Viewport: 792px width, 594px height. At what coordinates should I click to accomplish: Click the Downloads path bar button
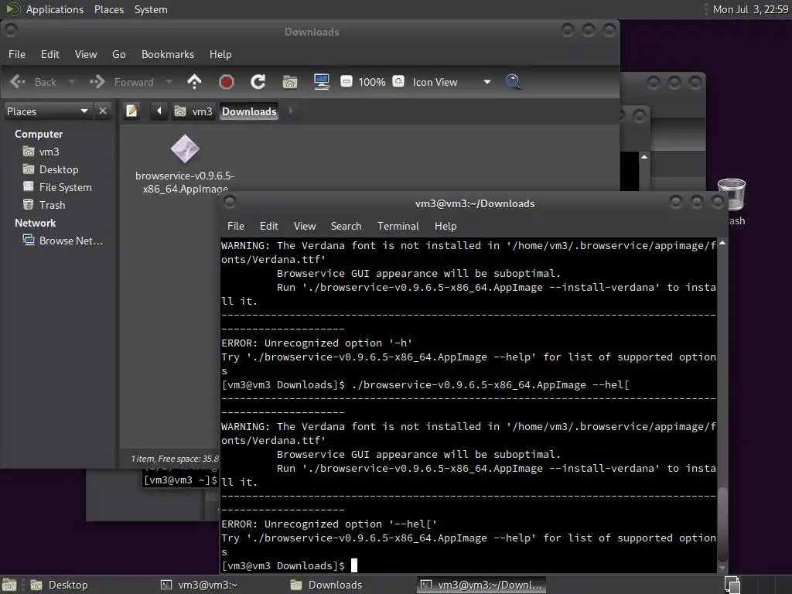249,111
